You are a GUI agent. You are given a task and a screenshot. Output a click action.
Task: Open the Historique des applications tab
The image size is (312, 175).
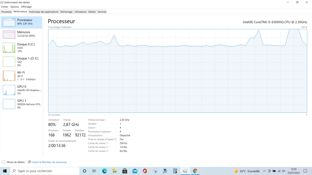pos(44,12)
